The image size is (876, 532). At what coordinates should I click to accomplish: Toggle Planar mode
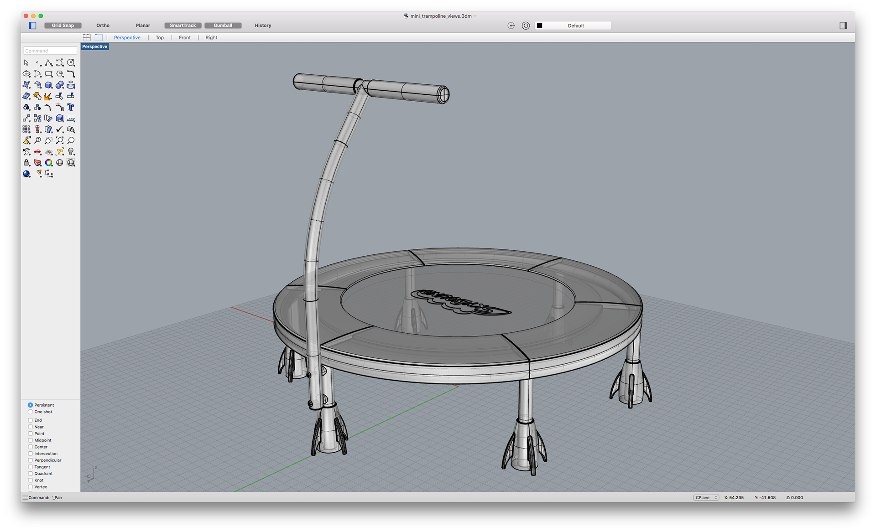click(143, 26)
